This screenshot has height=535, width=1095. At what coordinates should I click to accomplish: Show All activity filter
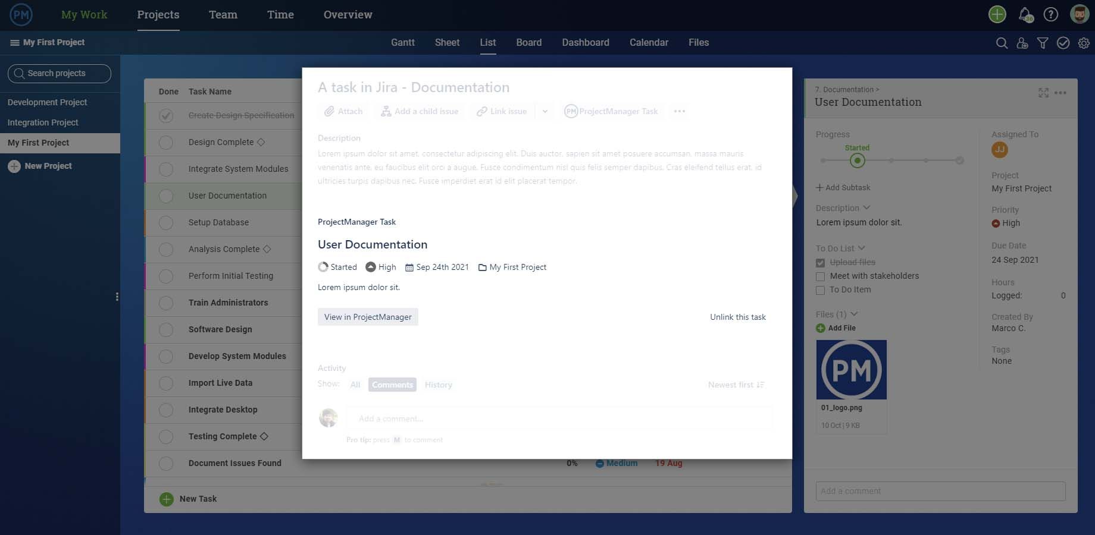(355, 385)
